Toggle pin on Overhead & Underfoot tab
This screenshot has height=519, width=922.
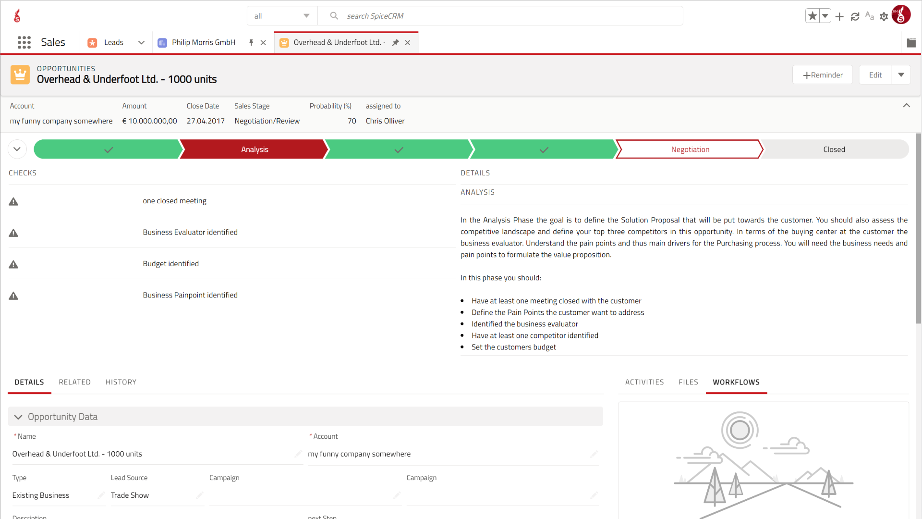[x=395, y=42]
